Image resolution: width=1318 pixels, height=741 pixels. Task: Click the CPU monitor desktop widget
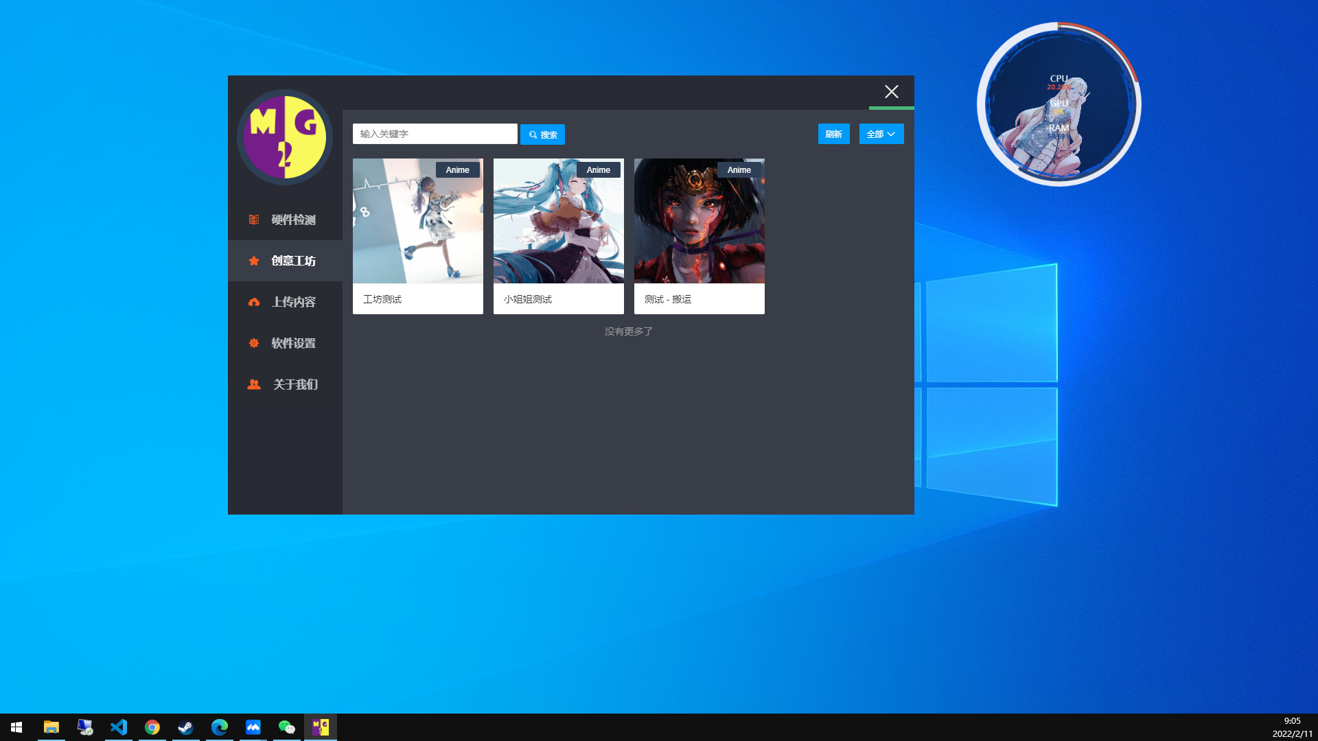pos(1059,104)
